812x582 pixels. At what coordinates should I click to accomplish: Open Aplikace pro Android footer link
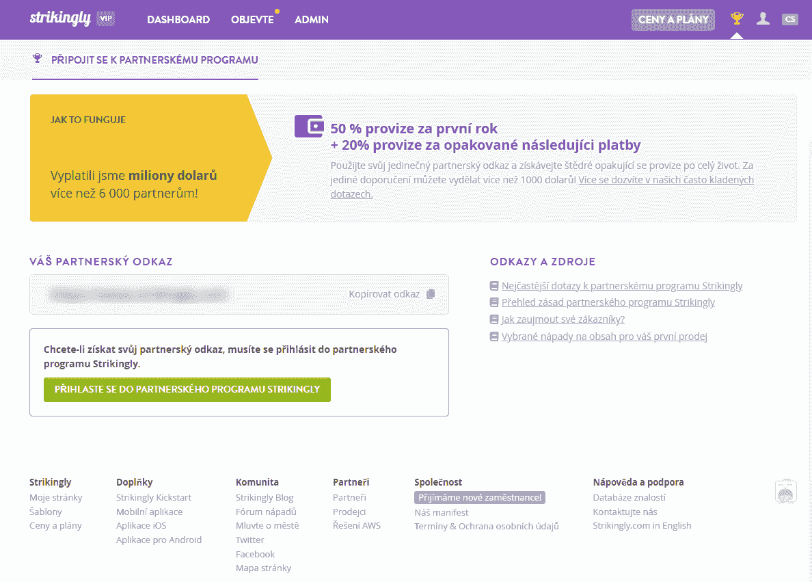click(159, 540)
